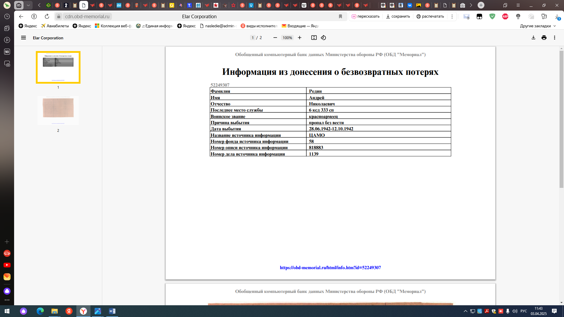Open the Yandex home button
Image resolution: width=564 pixels, height=317 pixels.
34,16
